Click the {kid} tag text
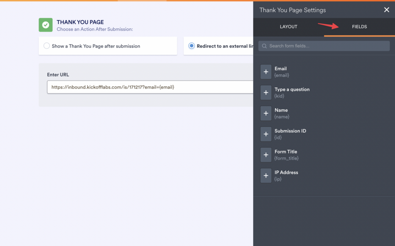The width and height of the screenshot is (395, 246). pos(279,96)
